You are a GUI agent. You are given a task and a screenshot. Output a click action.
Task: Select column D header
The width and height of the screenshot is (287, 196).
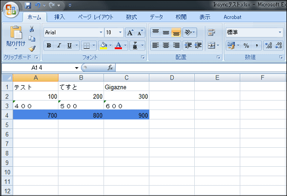click(172, 77)
